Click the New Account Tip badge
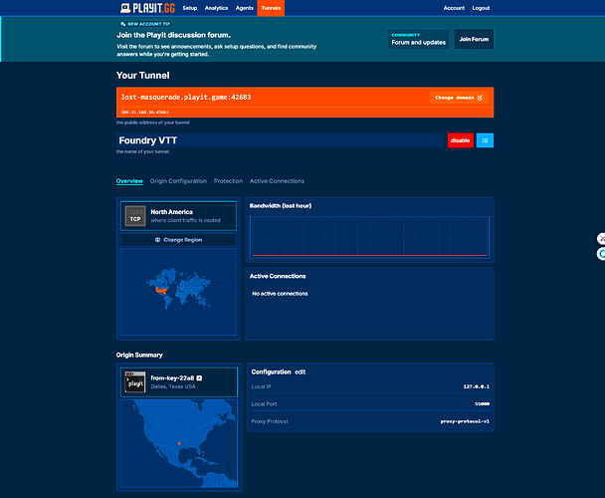This screenshot has width=605, height=498. click(145, 24)
